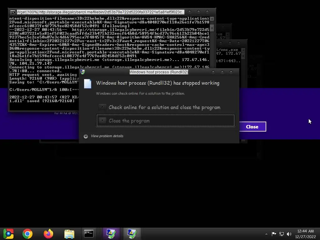Click the Rundll32 dialog title bar icon
The height and width of the screenshot is (240, 320).
82,72
